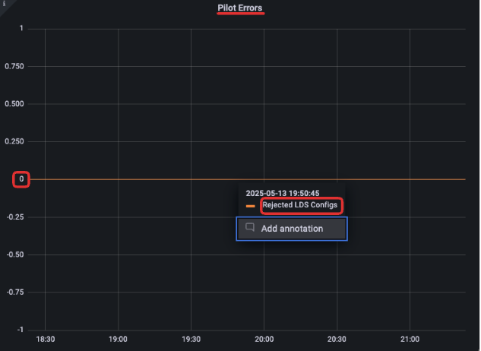Image resolution: width=481 pixels, height=351 pixels.
Task: Click the y-axis value -0.50
Action: (x=15, y=255)
